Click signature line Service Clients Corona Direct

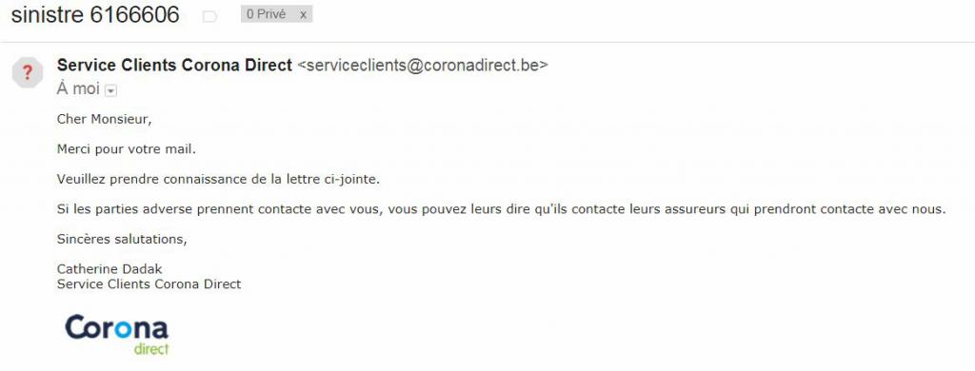click(149, 284)
